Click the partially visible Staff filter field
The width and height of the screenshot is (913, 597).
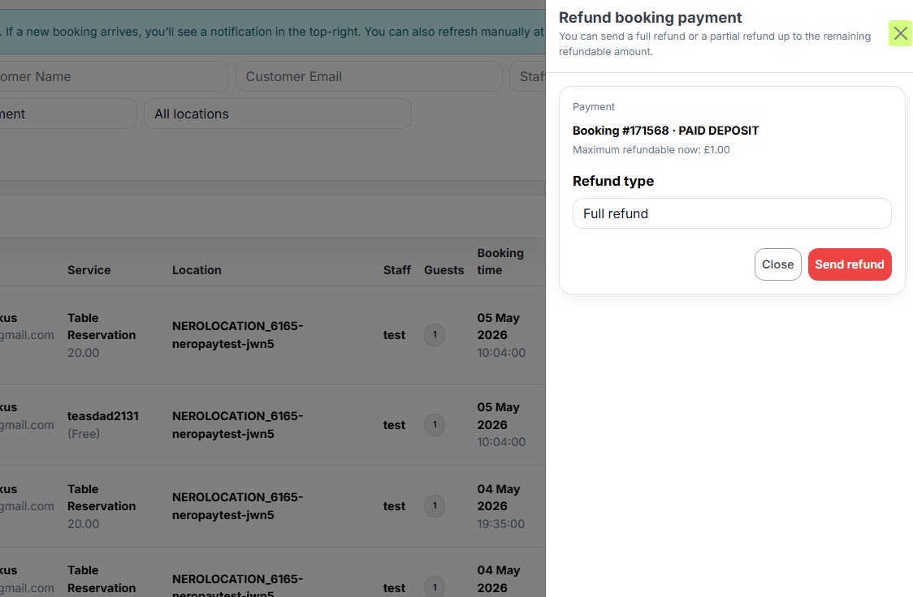tap(528, 76)
